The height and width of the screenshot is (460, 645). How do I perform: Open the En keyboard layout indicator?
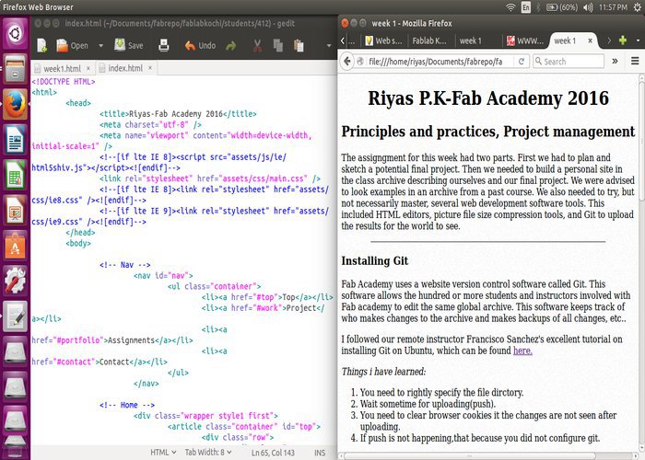coord(526,7)
